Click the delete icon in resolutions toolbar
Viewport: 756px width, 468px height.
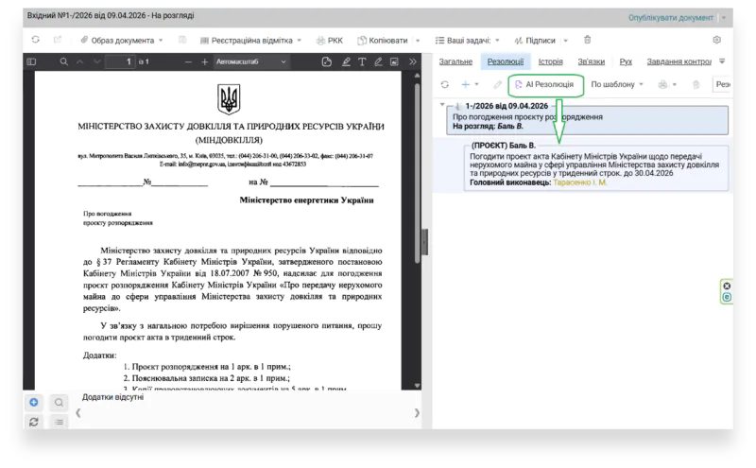coord(696,84)
